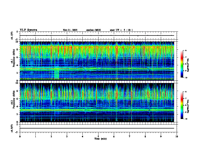Click the "start UT = 5 :10: 1" text
This screenshot has width=199, height=153.
click(121, 30)
